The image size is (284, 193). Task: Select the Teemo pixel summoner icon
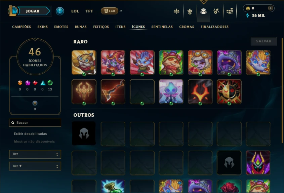tap(171, 63)
